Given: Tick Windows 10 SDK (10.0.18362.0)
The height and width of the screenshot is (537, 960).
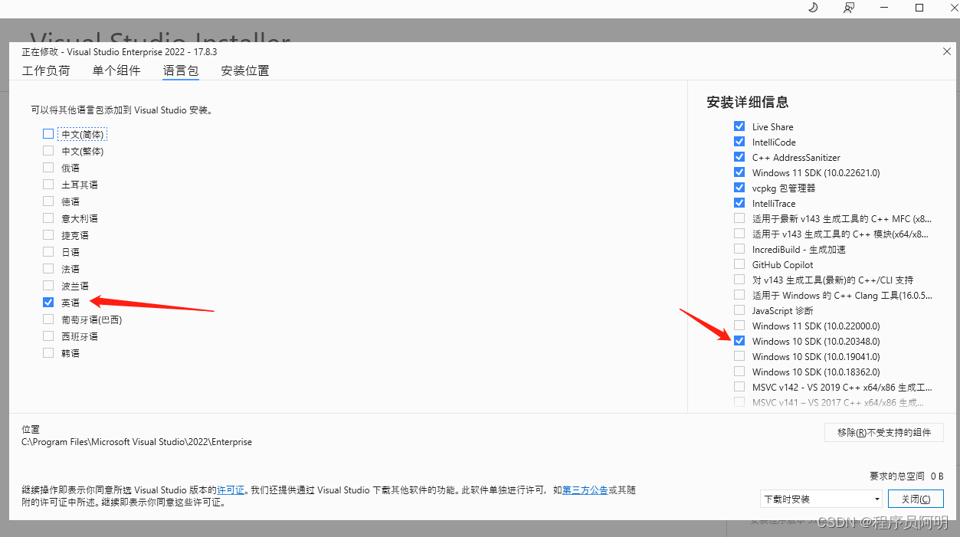Looking at the screenshot, I should (739, 372).
